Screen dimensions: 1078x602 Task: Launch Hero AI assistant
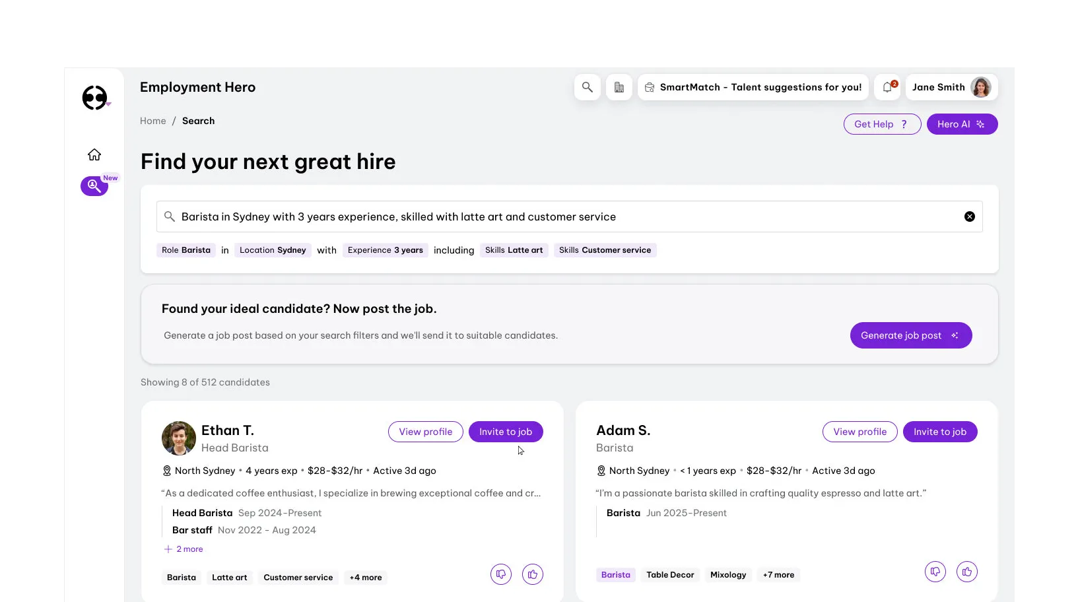click(x=962, y=124)
